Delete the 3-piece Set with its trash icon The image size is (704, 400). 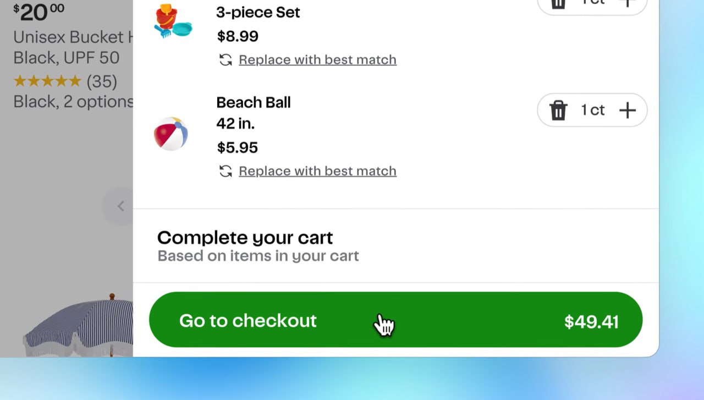pos(558,3)
